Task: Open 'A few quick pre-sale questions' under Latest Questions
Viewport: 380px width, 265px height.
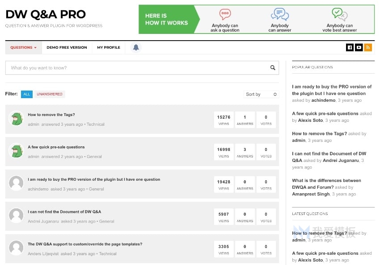Action: pos(325,253)
